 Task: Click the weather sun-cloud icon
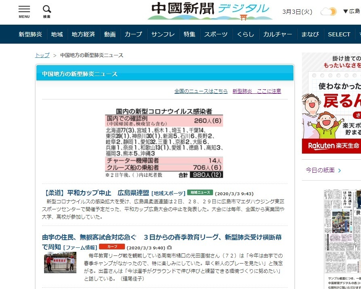point(328,12)
